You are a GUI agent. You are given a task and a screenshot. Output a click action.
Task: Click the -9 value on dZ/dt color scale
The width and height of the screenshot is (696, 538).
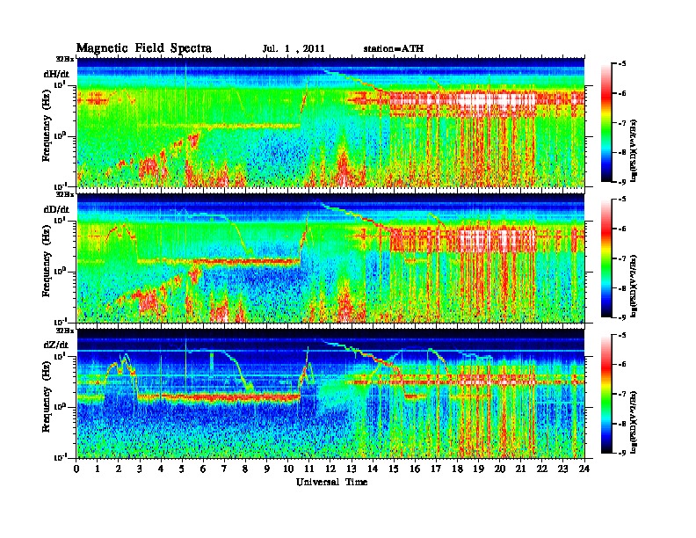coord(622,453)
